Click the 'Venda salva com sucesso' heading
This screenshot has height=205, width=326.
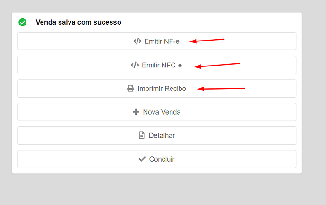point(78,22)
